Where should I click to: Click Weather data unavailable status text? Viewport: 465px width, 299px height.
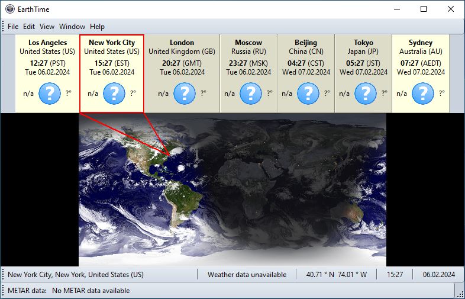pyautogui.click(x=247, y=275)
